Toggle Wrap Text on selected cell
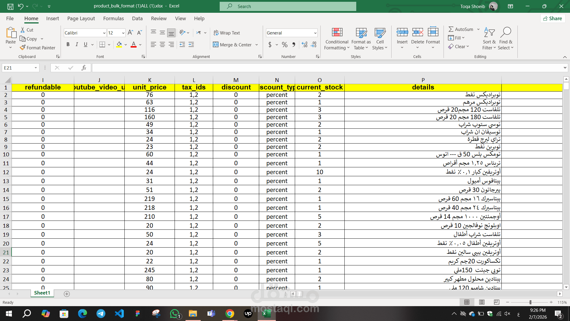Viewport: 570px width, 321px height. point(227,33)
